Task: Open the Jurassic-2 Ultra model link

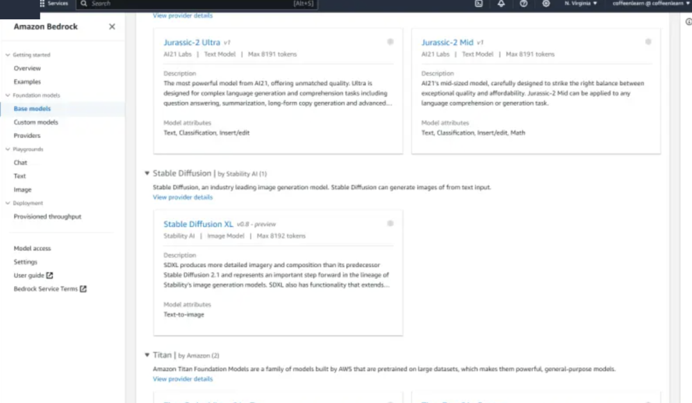Action: point(192,42)
